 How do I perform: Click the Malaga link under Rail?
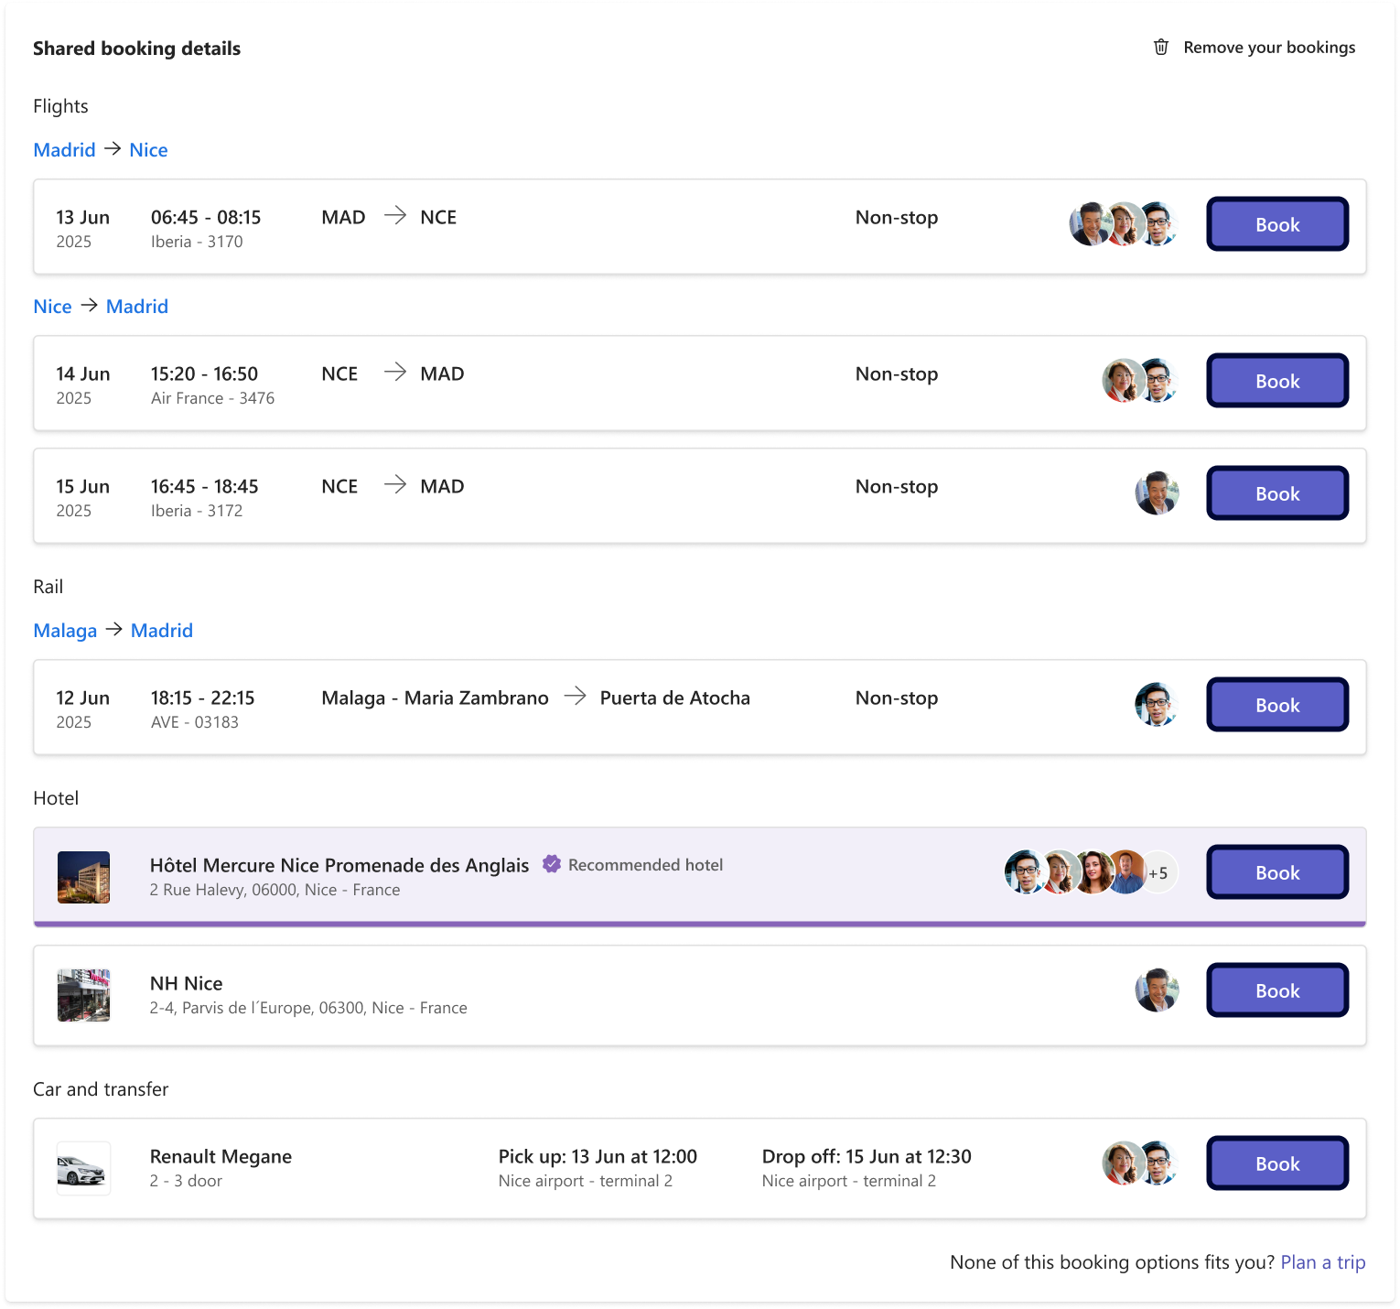click(x=65, y=631)
